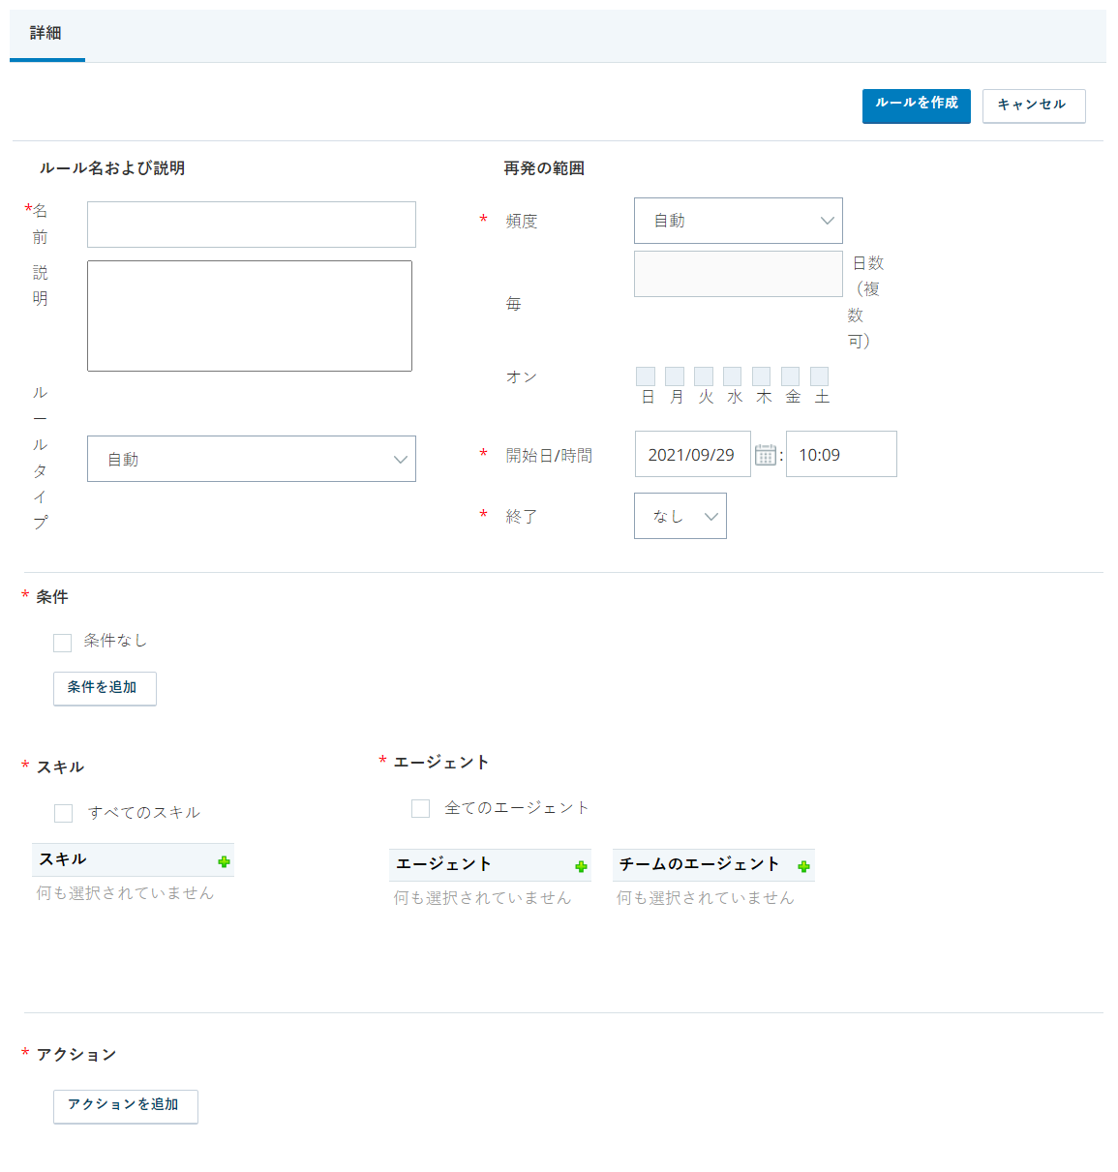Screen dimensions: 1118x1172
Task: Click the 開始日/時間 label
Action: [x=549, y=456]
